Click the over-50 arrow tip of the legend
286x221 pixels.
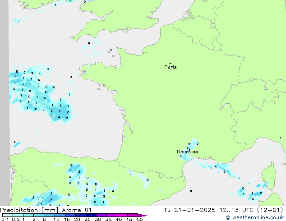point(143,215)
